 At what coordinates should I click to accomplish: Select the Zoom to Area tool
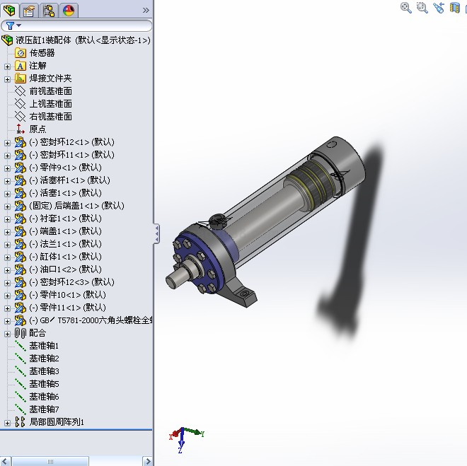pyautogui.click(x=422, y=8)
